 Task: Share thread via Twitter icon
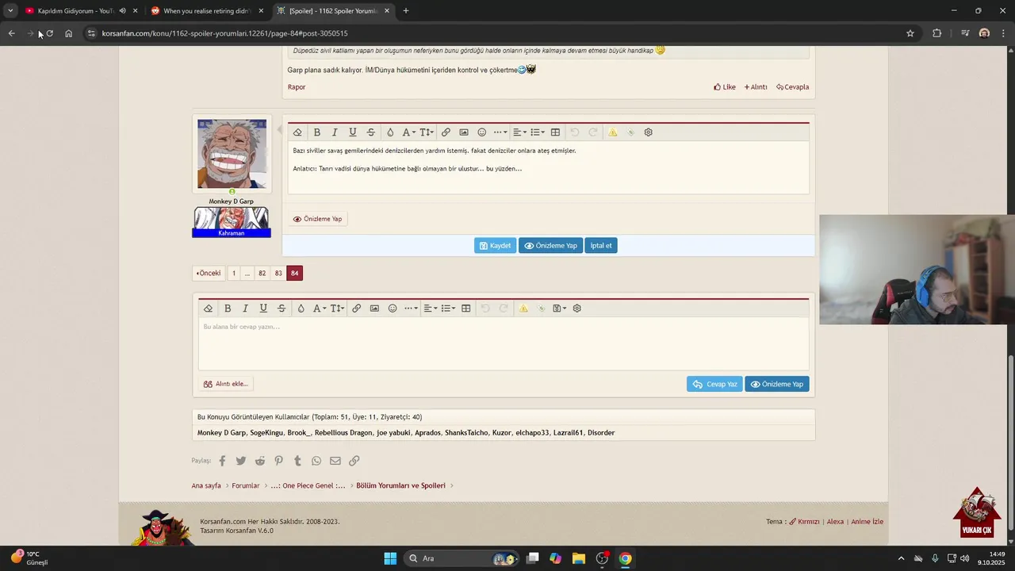(241, 461)
